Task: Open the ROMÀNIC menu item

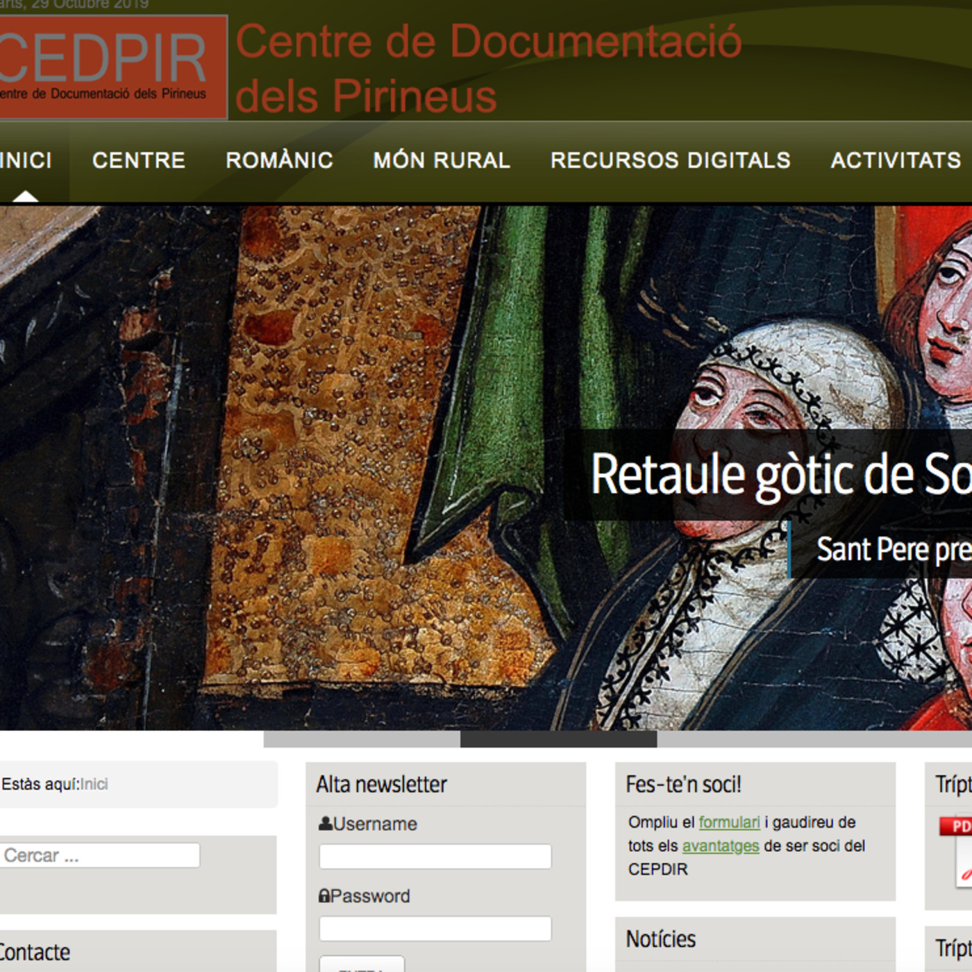Action: (x=279, y=160)
